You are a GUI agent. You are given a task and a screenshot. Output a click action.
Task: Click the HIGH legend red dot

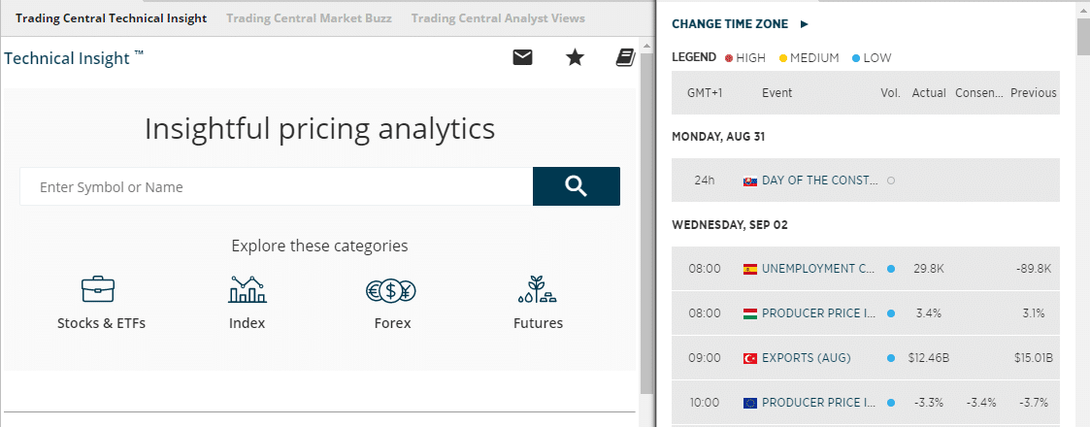tap(729, 58)
